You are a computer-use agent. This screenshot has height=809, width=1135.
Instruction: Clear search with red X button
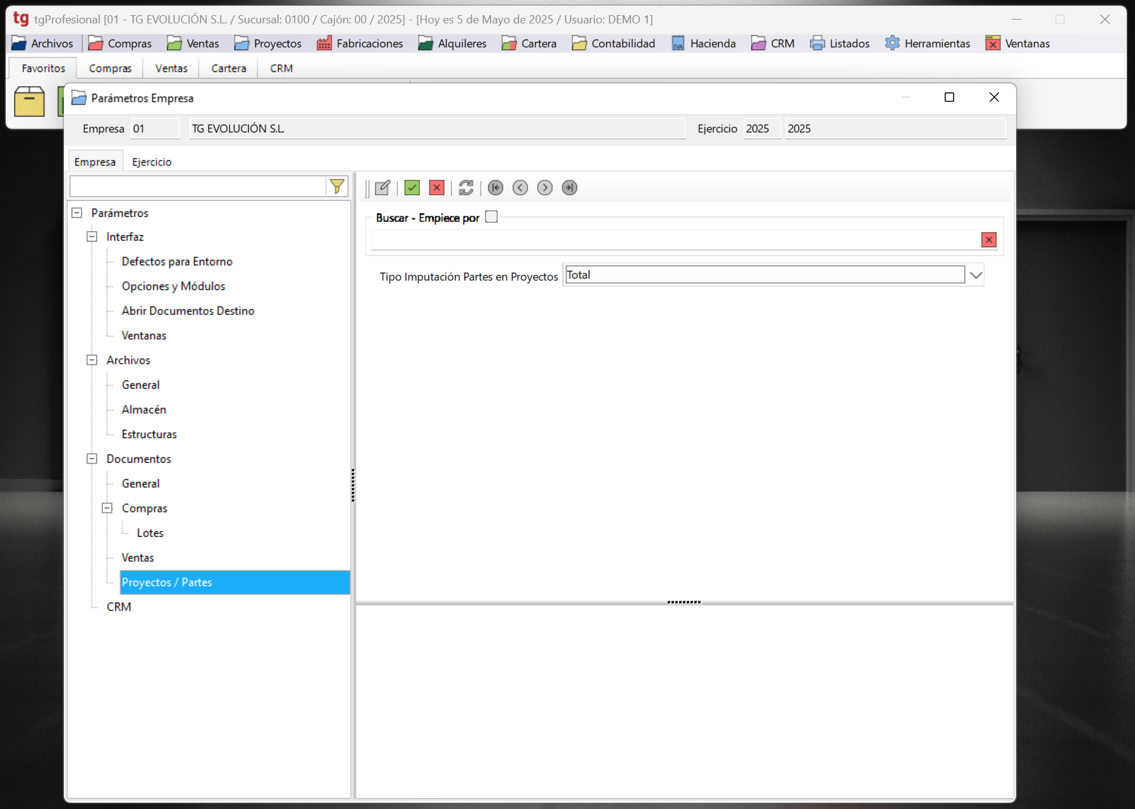pyautogui.click(x=989, y=240)
